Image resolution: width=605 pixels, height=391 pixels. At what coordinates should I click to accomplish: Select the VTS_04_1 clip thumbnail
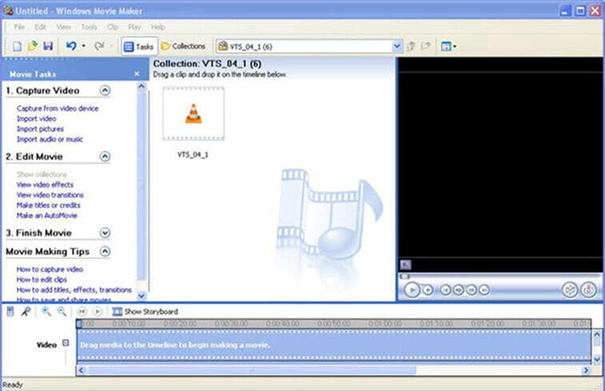[x=193, y=114]
